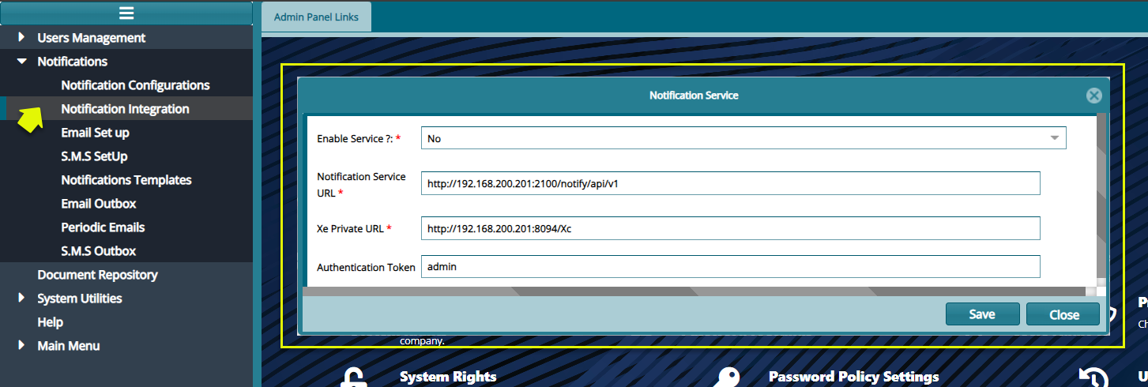Open System Utilities in the sidebar

click(x=80, y=298)
